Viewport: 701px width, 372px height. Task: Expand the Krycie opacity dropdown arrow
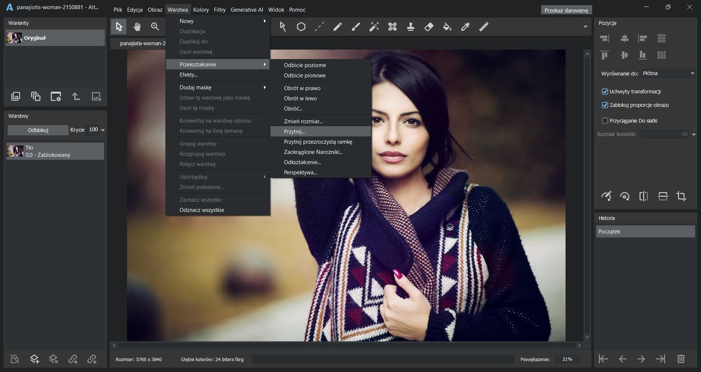coord(102,130)
